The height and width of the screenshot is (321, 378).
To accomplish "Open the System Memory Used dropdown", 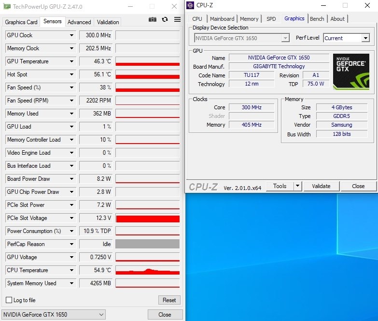I will pyautogui.click(x=71, y=283).
